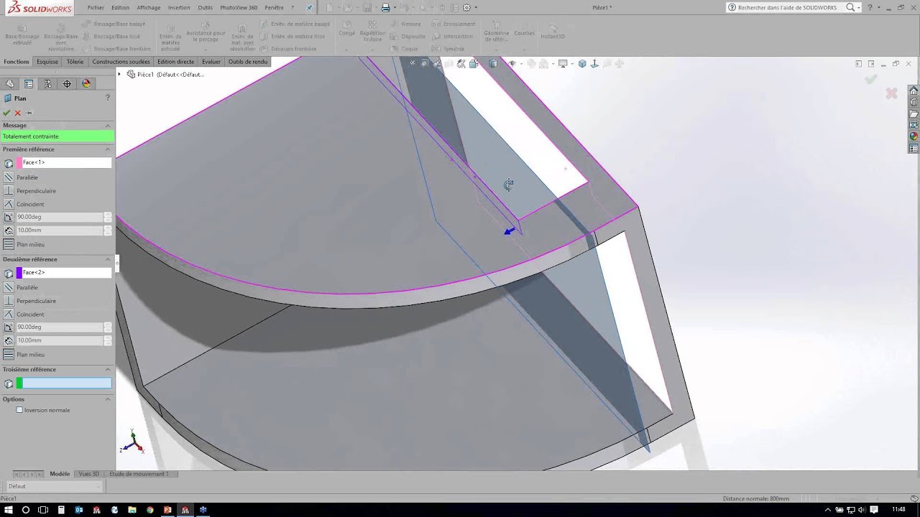Open the ConfigurationManager tab icon
920x517 pixels.
click(47, 83)
